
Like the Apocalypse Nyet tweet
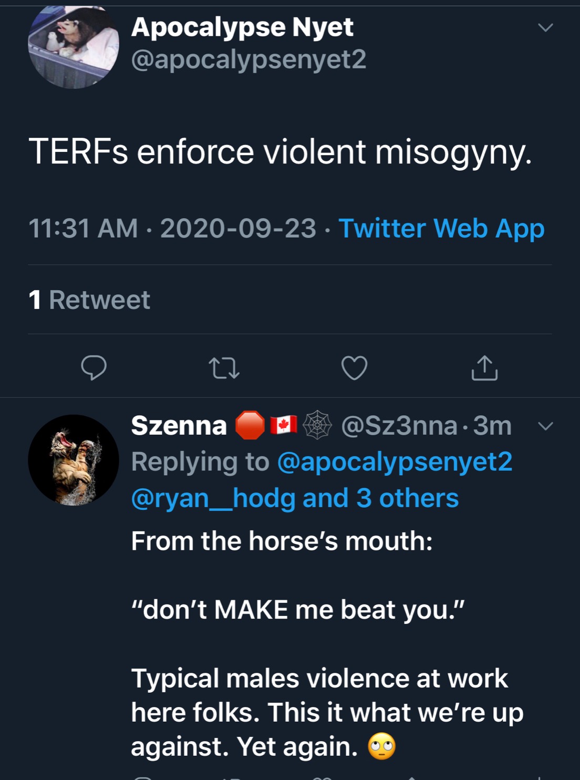tap(354, 368)
